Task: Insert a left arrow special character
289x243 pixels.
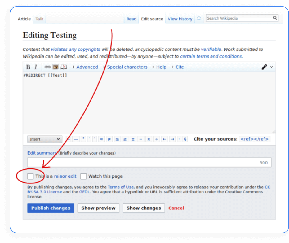Action: [x=164, y=139]
